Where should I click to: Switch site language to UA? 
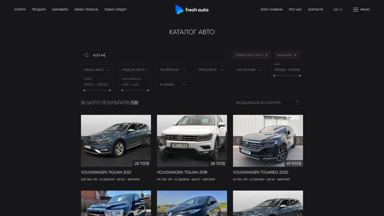335,10
